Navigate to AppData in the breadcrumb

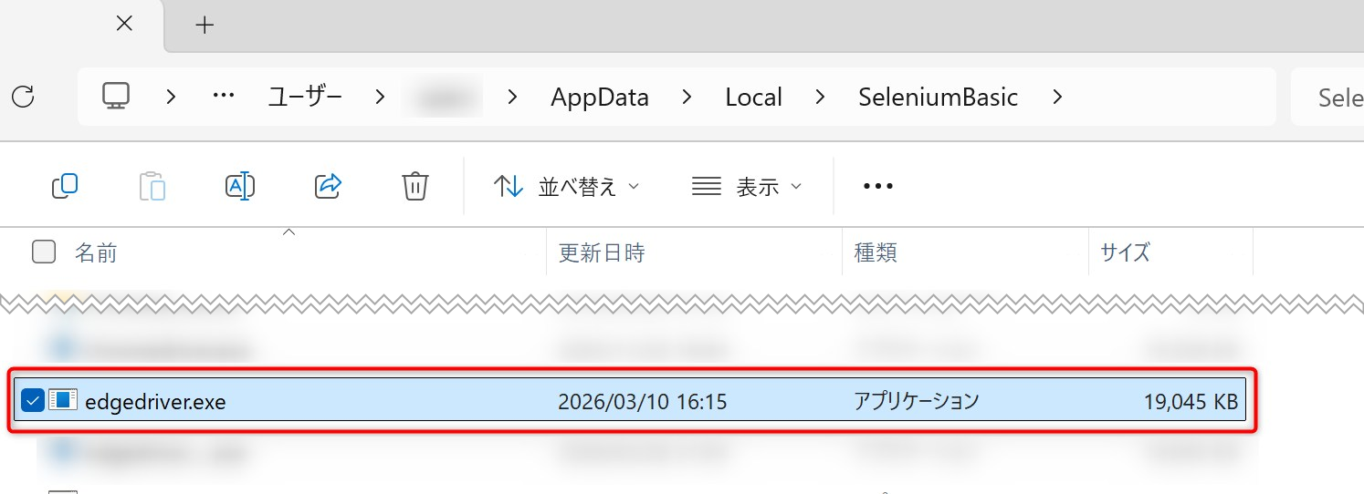(x=600, y=98)
